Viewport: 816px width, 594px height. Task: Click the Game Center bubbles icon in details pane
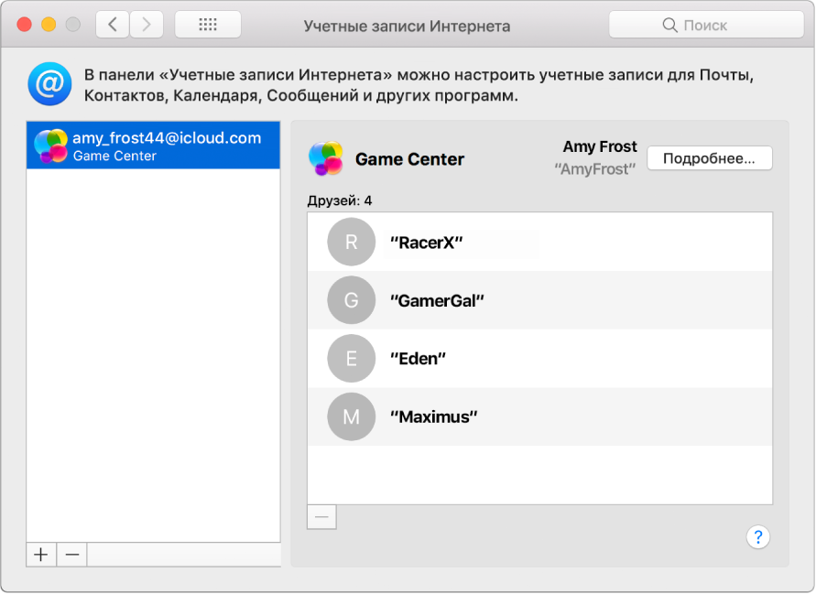tap(326, 158)
